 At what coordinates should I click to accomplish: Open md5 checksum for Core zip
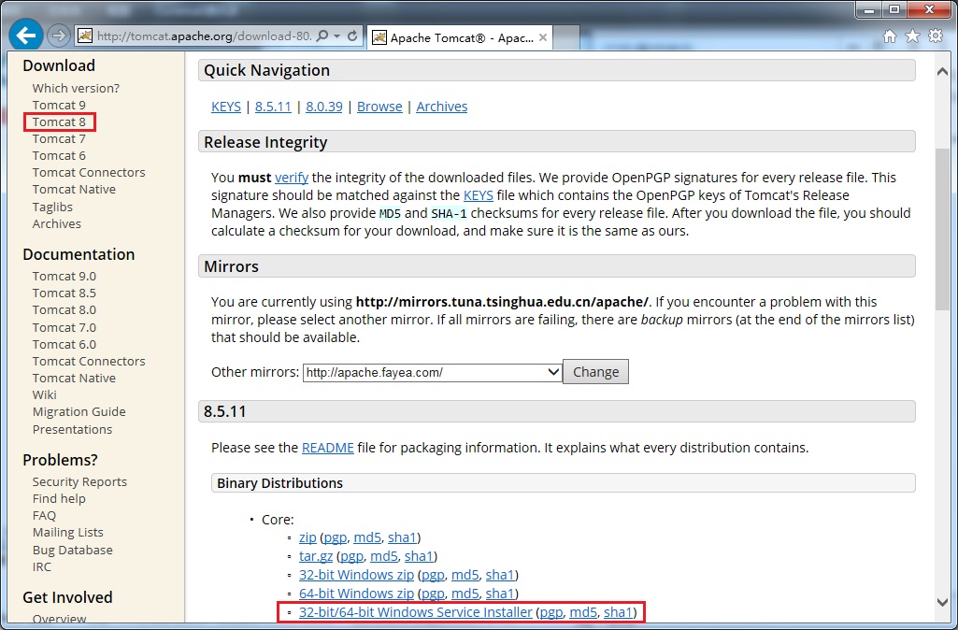coord(367,537)
